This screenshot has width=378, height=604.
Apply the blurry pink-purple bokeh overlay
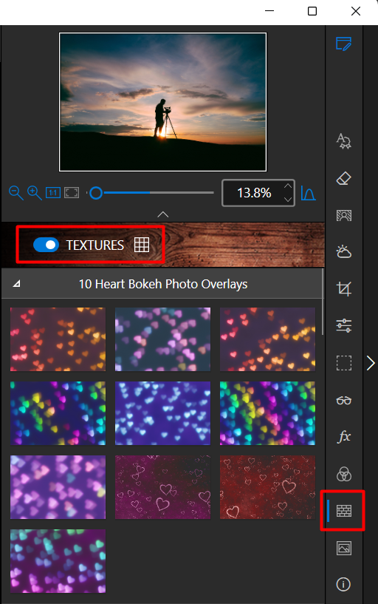coord(58,487)
